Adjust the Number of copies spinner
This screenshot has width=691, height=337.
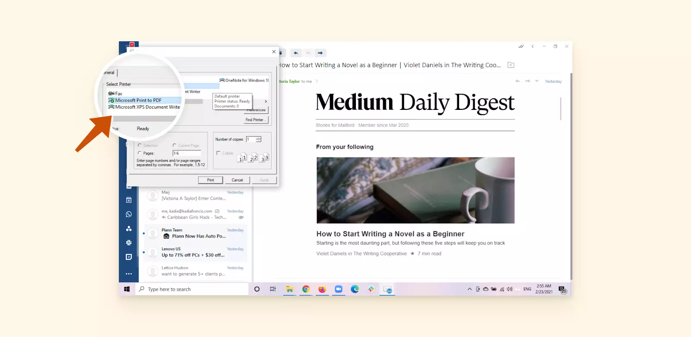259,139
